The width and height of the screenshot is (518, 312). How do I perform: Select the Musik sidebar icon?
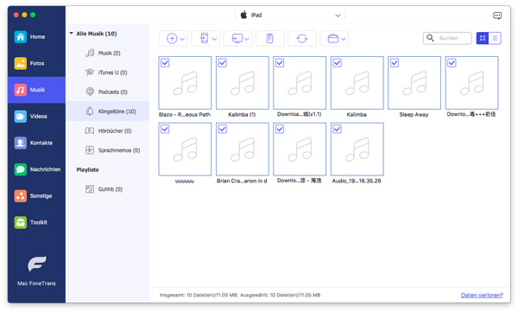(21, 90)
